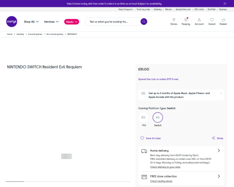Expand the Apple Music offer chevron
Screen dimensions: 234x187
click(x=221, y=93)
